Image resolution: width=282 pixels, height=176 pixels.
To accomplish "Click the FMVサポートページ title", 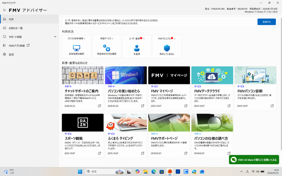I will click(164, 138).
